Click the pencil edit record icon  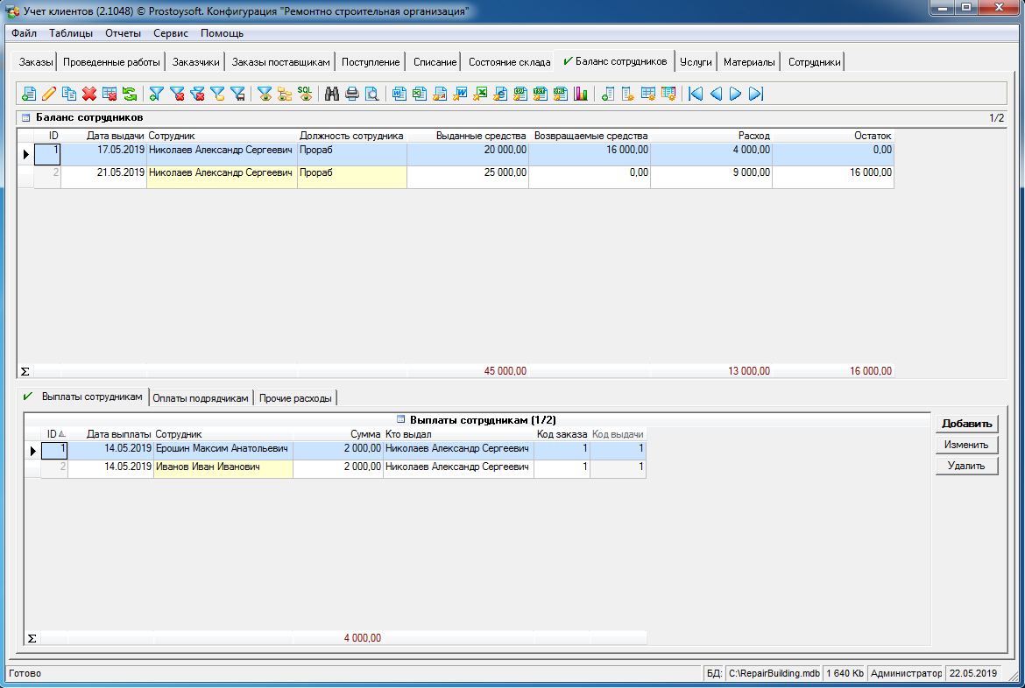pos(49,94)
